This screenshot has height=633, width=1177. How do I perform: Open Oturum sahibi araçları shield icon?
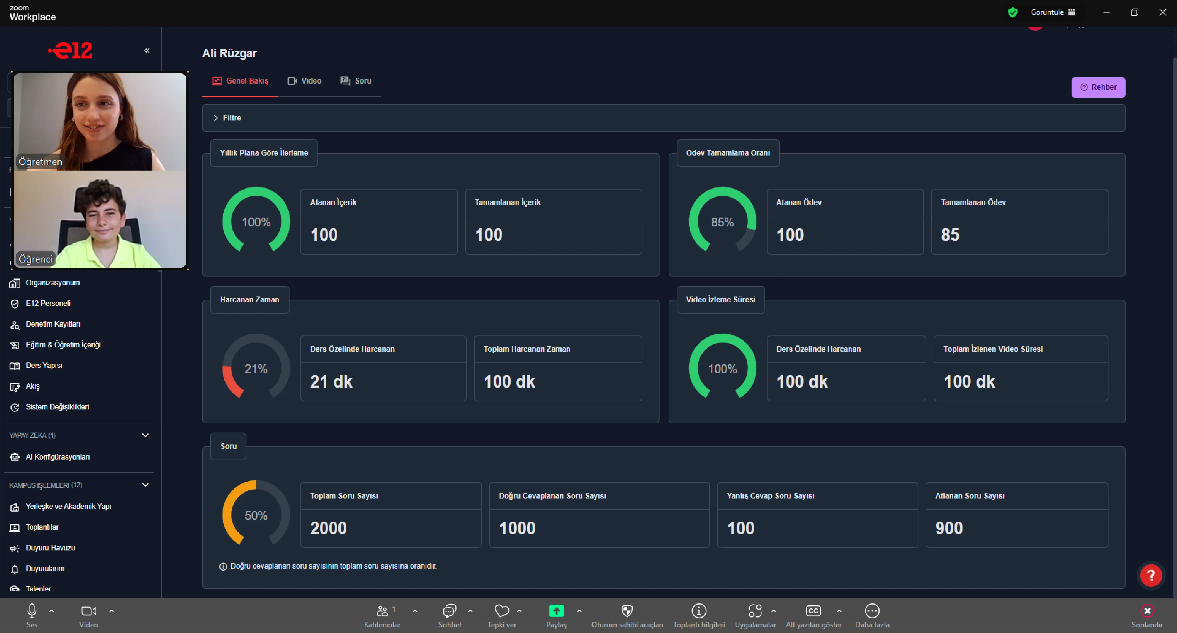[627, 611]
